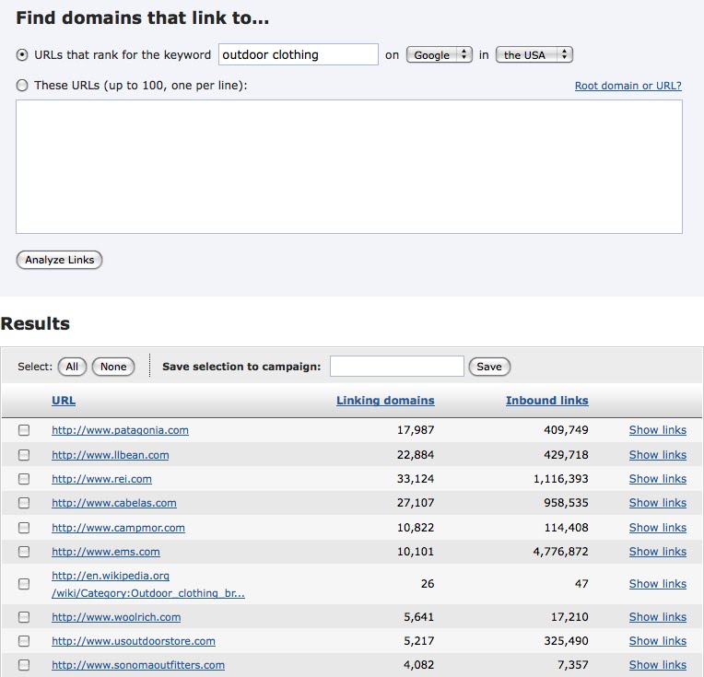Screen dimensions: 704x677
Task: Check the woolrich.com row checkbox
Action: [x=24, y=617]
